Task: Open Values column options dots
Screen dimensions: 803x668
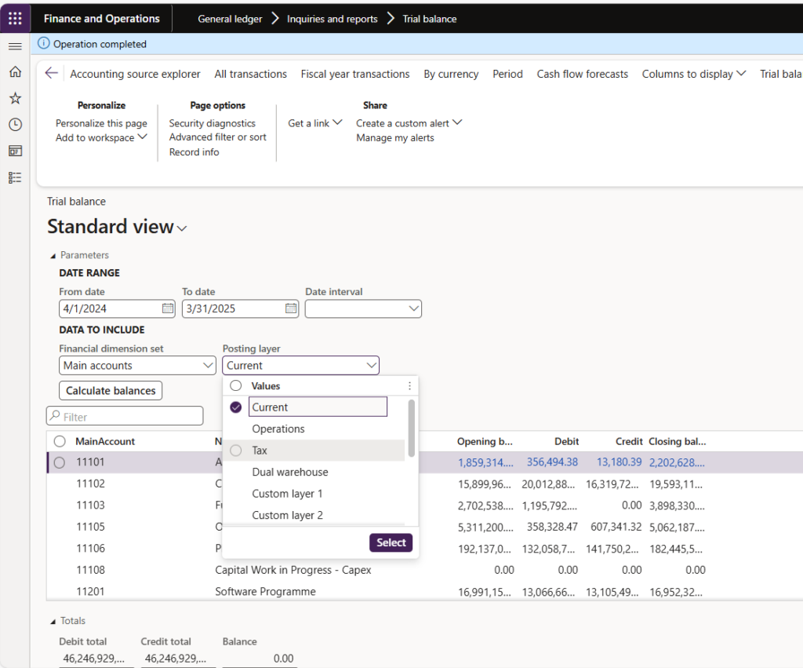Action: tap(409, 385)
